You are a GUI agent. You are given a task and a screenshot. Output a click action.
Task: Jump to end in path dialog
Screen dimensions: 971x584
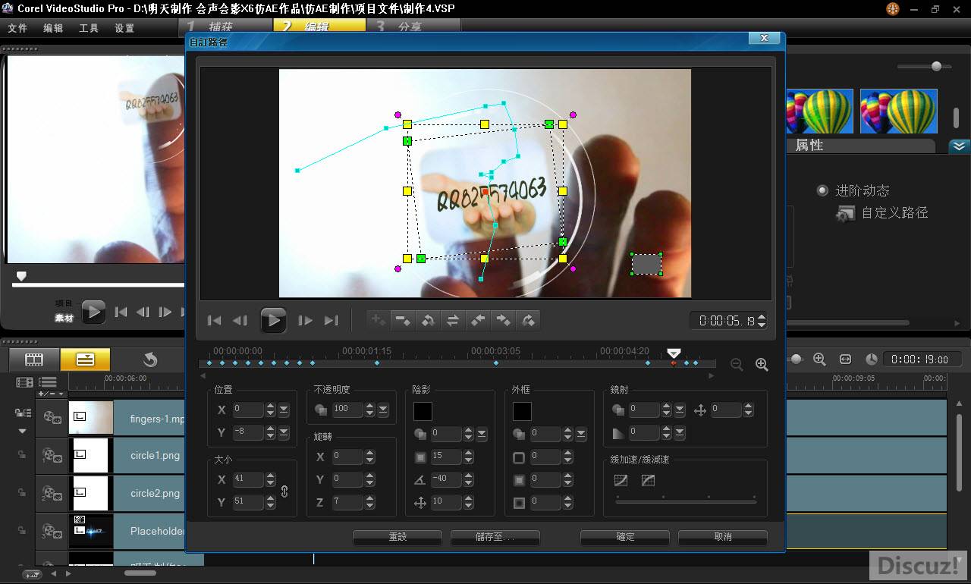[x=331, y=321]
